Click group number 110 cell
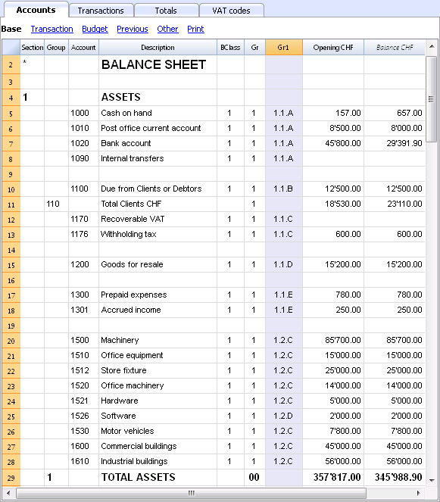This screenshot has height=502, width=440. tap(56, 204)
